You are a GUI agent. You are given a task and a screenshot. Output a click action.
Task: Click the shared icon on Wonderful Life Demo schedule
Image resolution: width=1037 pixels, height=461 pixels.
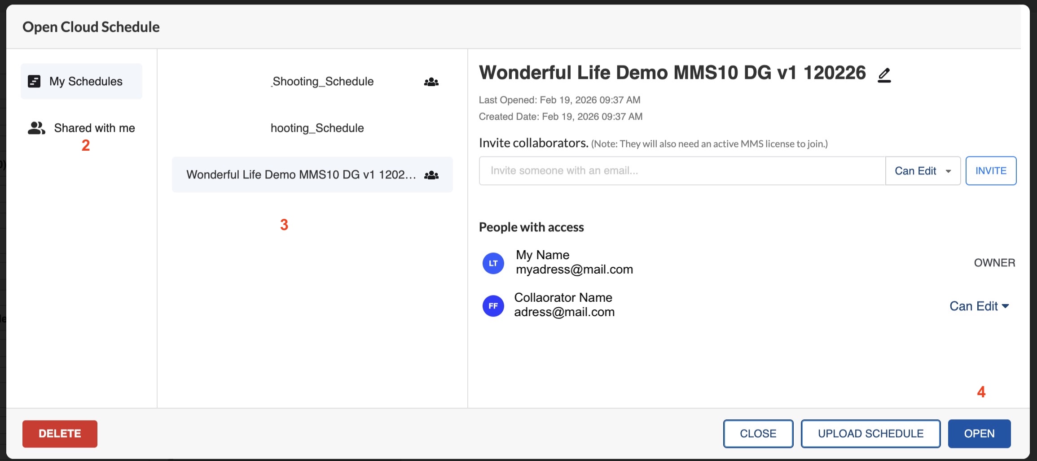tap(431, 175)
